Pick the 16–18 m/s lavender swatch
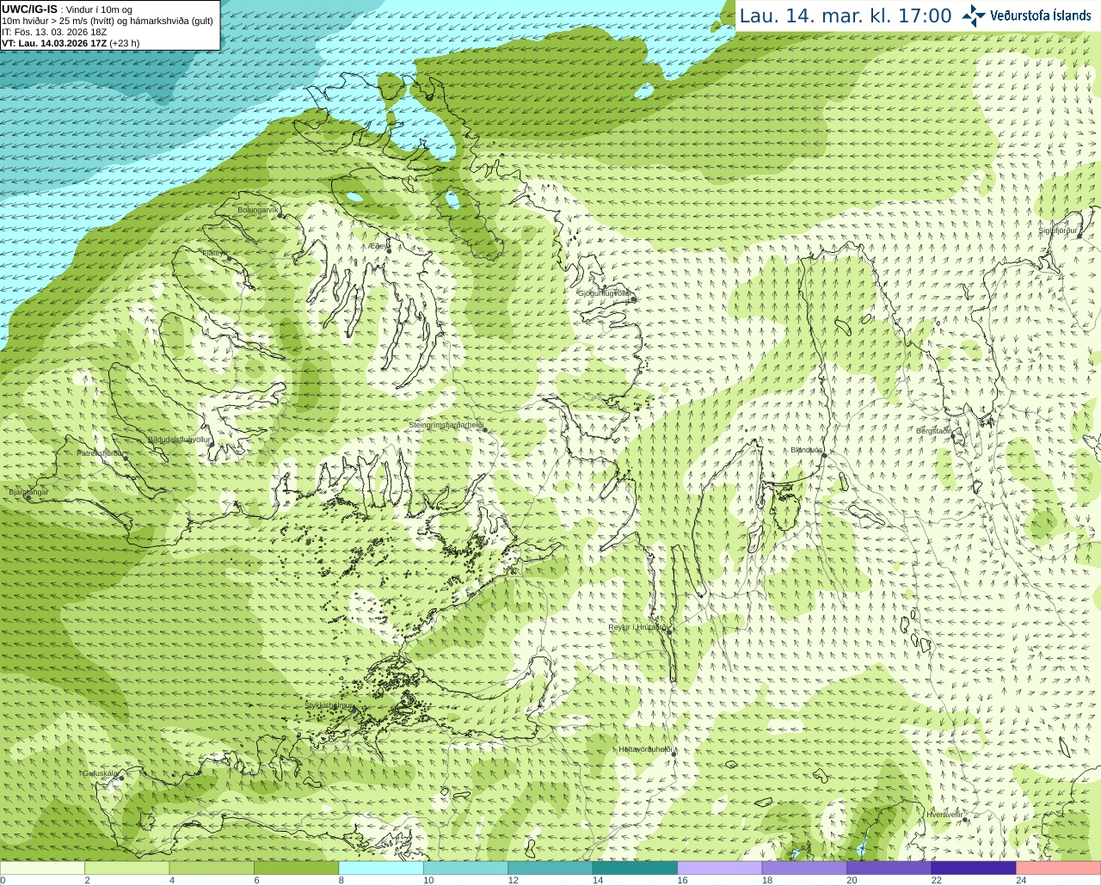This screenshot has width=1101, height=886. click(x=720, y=868)
